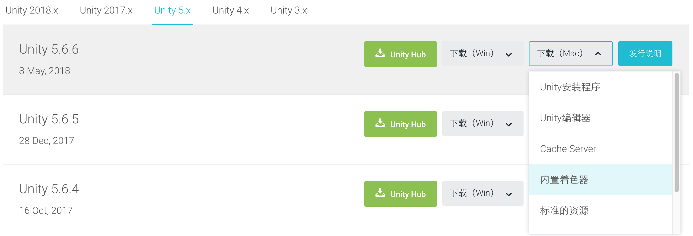Image resolution: width=693 pixels, height=236 pixels.
Task: Click the collapse chevron on 下载（Mac）
Action: pyautogui.click(x=597, y=54)
